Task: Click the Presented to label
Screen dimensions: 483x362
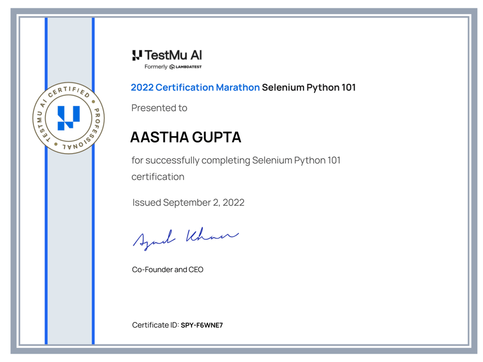Action: (159, 108)
